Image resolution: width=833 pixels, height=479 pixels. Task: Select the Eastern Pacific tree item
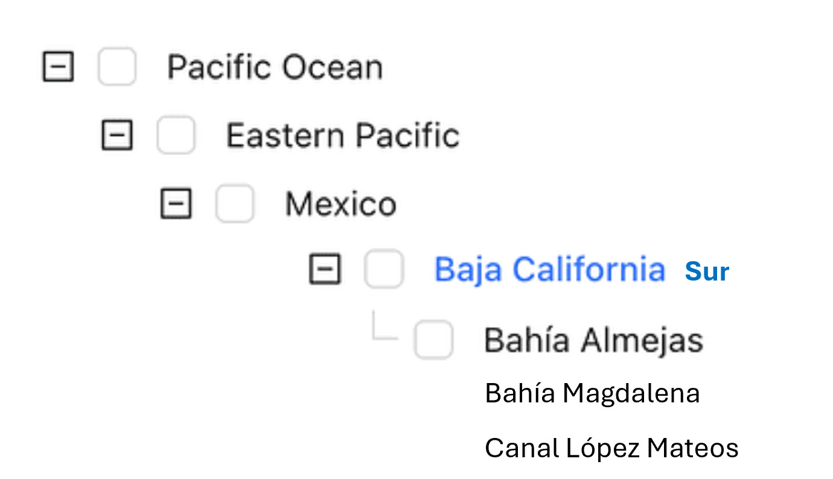click(342, 135)
